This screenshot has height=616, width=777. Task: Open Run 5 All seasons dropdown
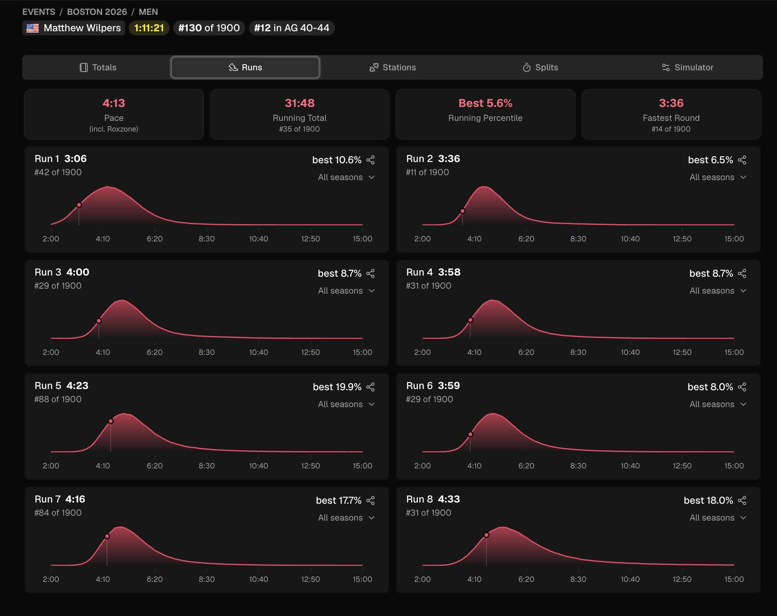pyautogui.click(x=346, y=404)
